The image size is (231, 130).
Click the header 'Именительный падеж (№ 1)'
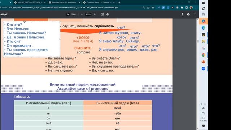click(x=49, y=103)
